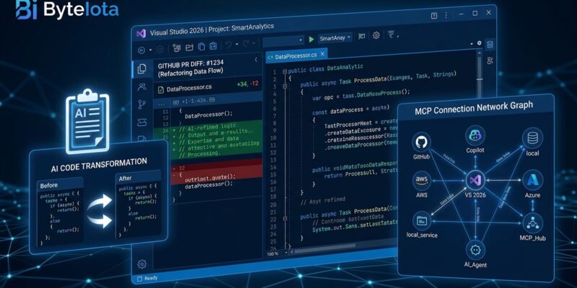Click the database icon on the right rail

point(490,45)
